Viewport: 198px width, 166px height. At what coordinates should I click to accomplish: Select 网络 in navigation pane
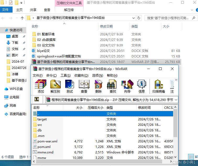13,106
